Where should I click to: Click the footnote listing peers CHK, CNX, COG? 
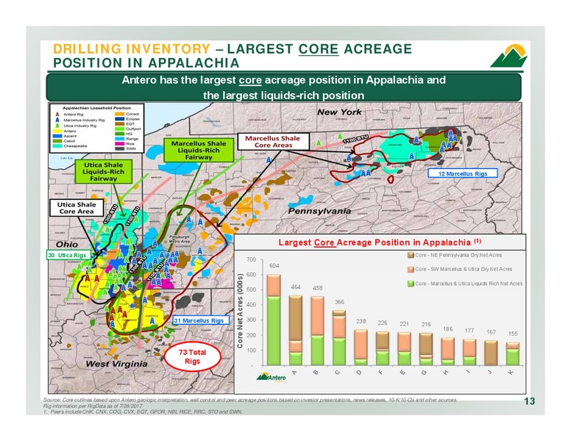(x=143, y=412)
